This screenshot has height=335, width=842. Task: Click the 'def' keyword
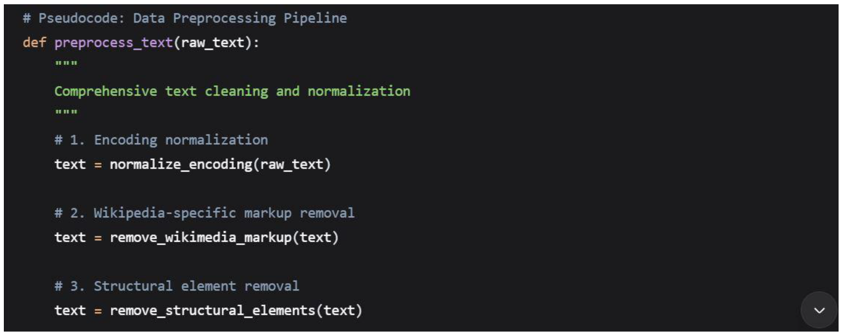click(34, 43)
